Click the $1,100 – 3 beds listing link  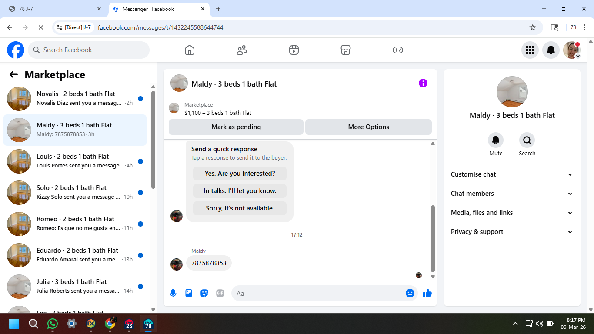(218, 113)
